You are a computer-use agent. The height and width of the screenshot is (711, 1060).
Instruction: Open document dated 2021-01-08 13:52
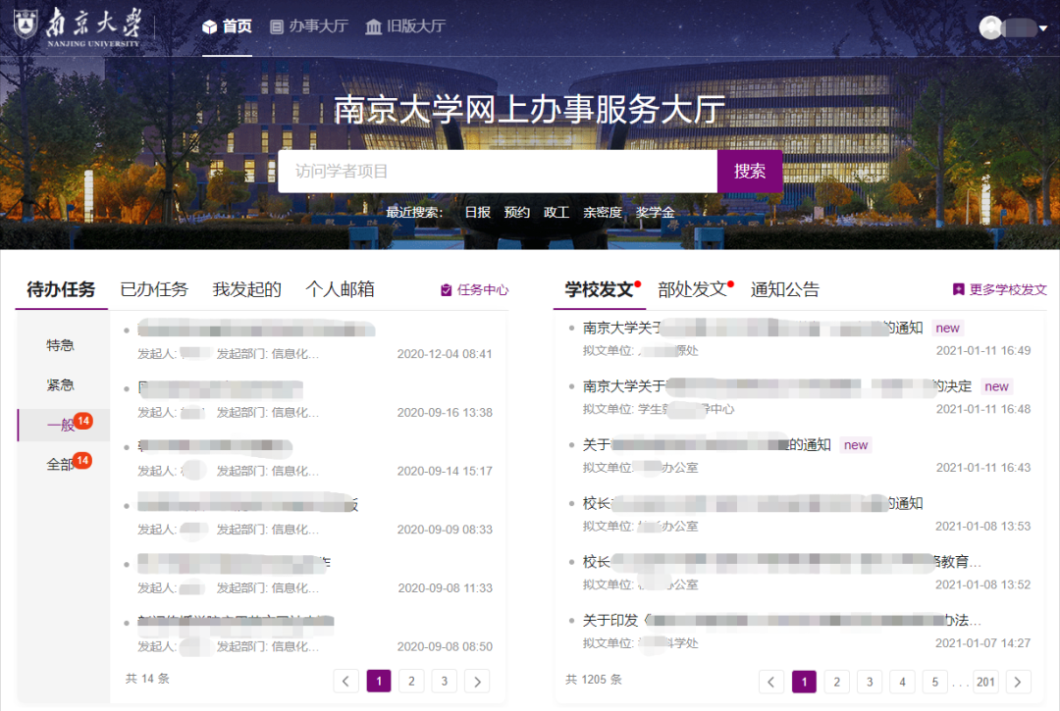(799, 573)
